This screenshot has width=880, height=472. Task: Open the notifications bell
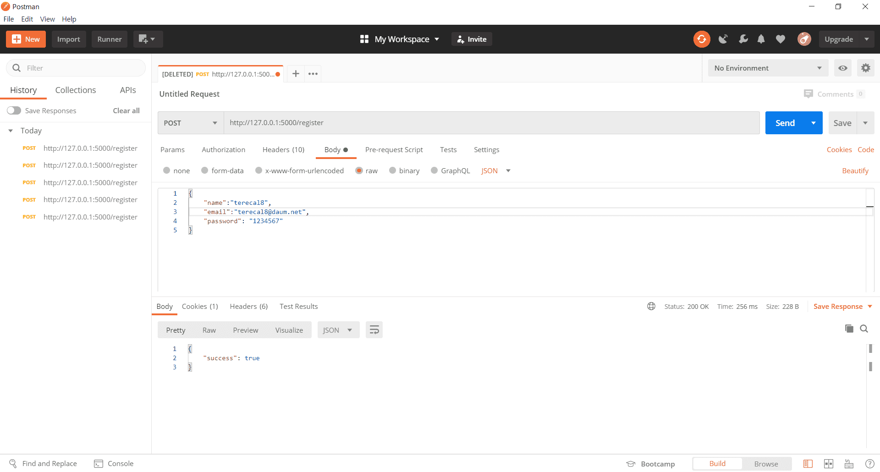[x=761, y=39]
